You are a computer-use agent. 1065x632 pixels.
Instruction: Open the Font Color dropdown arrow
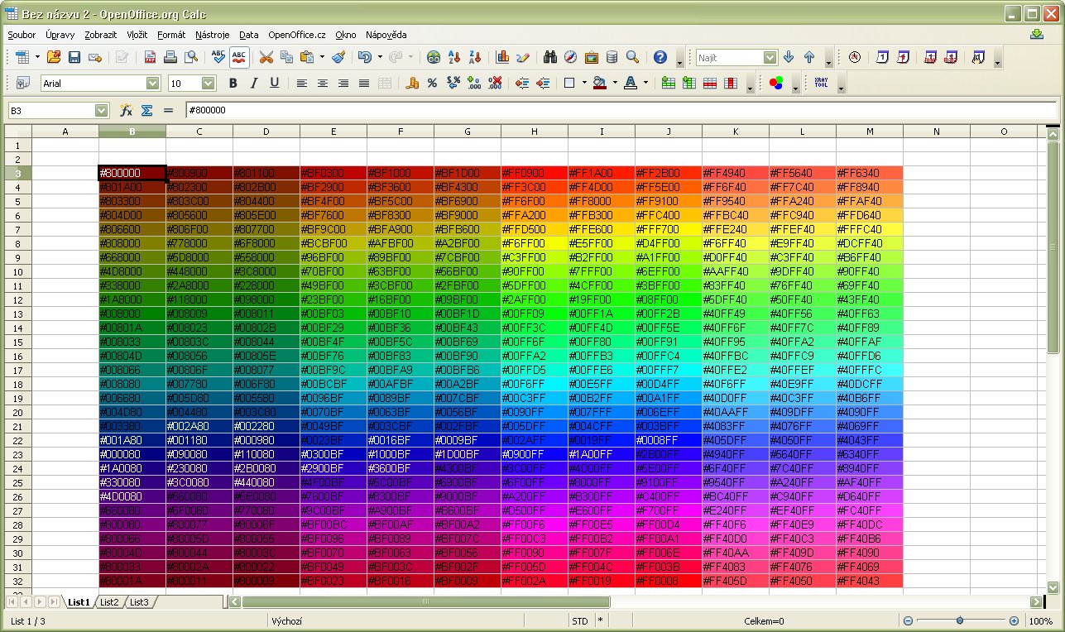(x=645, y=83)
